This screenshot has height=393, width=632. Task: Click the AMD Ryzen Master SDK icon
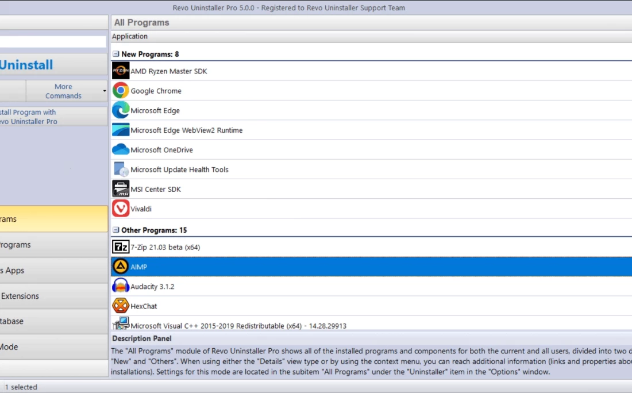tap(121, 71)
